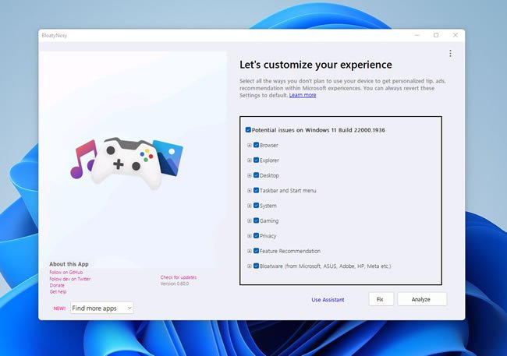Click the Version 0.80.0 text
This screenshot has height=356, width=507.
(175, 284)
